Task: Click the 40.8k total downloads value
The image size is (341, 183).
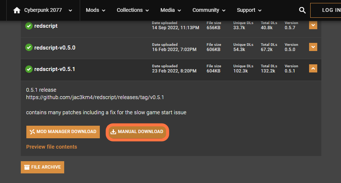Action: pos(267,28)
